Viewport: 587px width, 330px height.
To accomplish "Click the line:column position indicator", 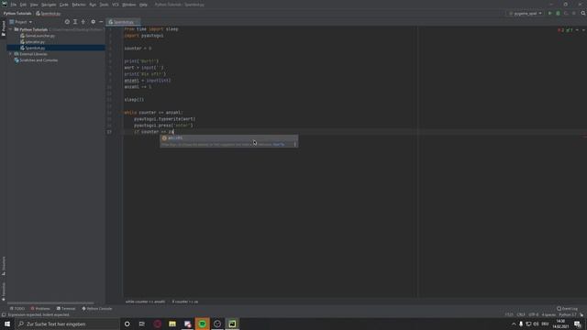I will click(509, 314).
